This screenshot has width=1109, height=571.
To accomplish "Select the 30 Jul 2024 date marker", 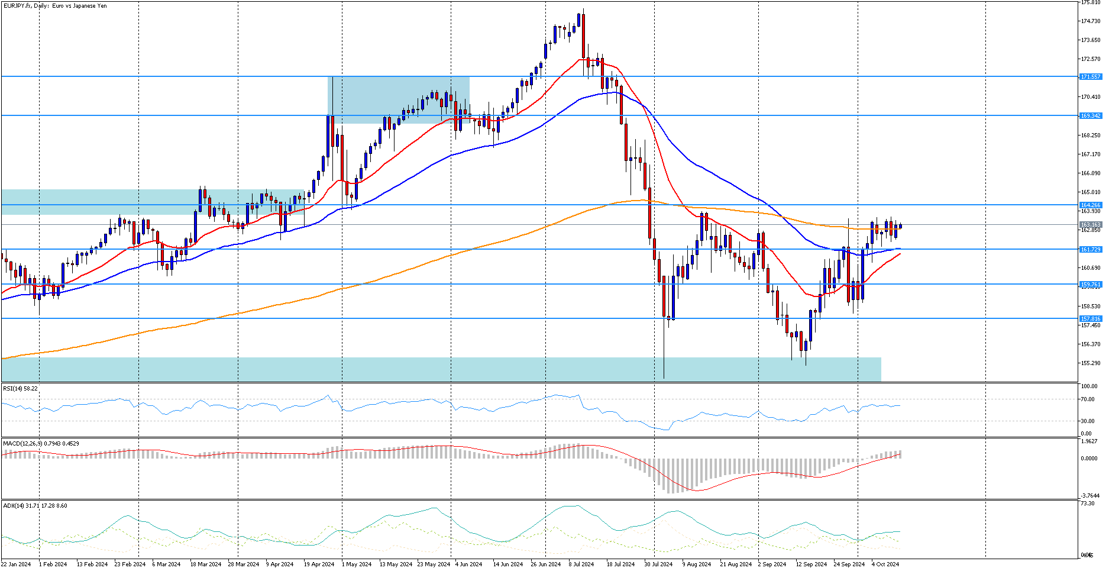I will pyautogui.click(x=658, y=564).
